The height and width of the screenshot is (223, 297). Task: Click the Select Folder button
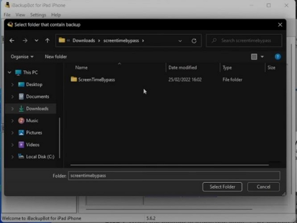point(222,187)
